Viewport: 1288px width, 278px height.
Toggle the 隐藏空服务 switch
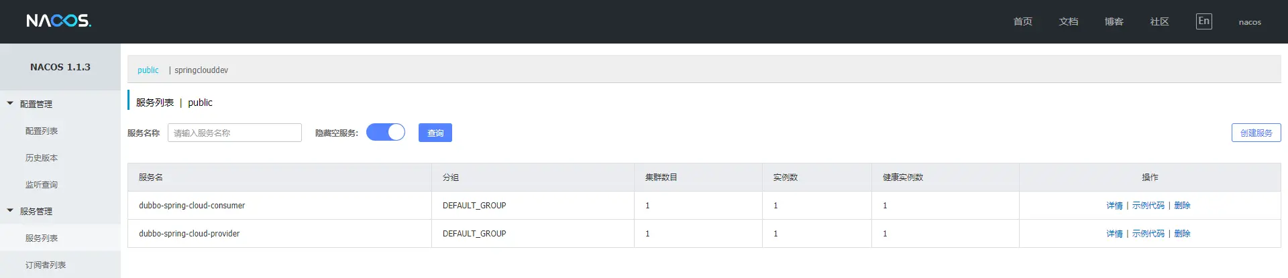click(x=386, y=133)
